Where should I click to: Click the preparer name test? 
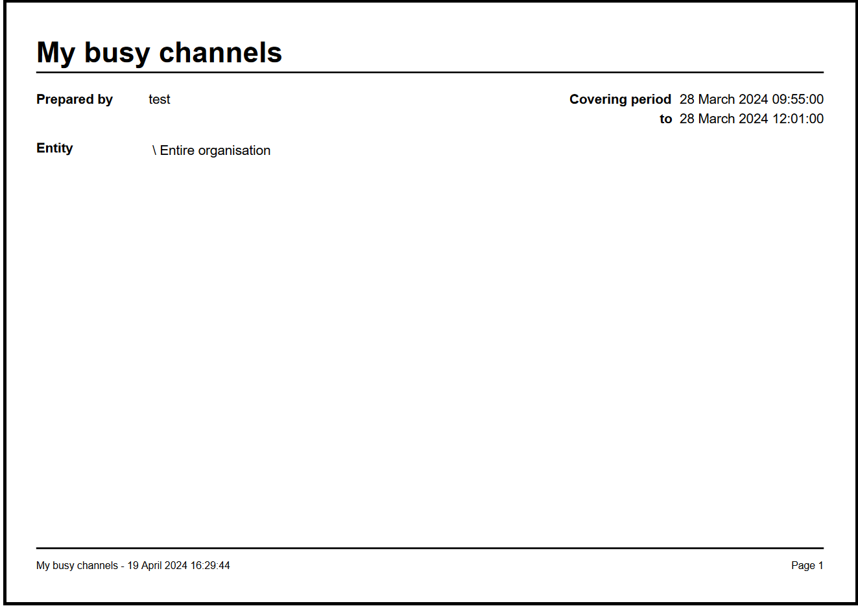(160, 99)
